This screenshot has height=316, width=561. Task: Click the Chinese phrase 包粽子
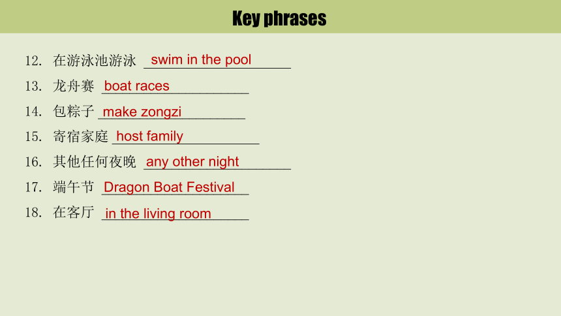point(74,111)
